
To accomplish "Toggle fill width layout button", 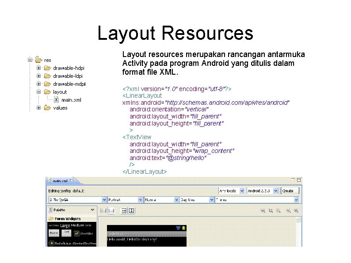I will (124, 211).
